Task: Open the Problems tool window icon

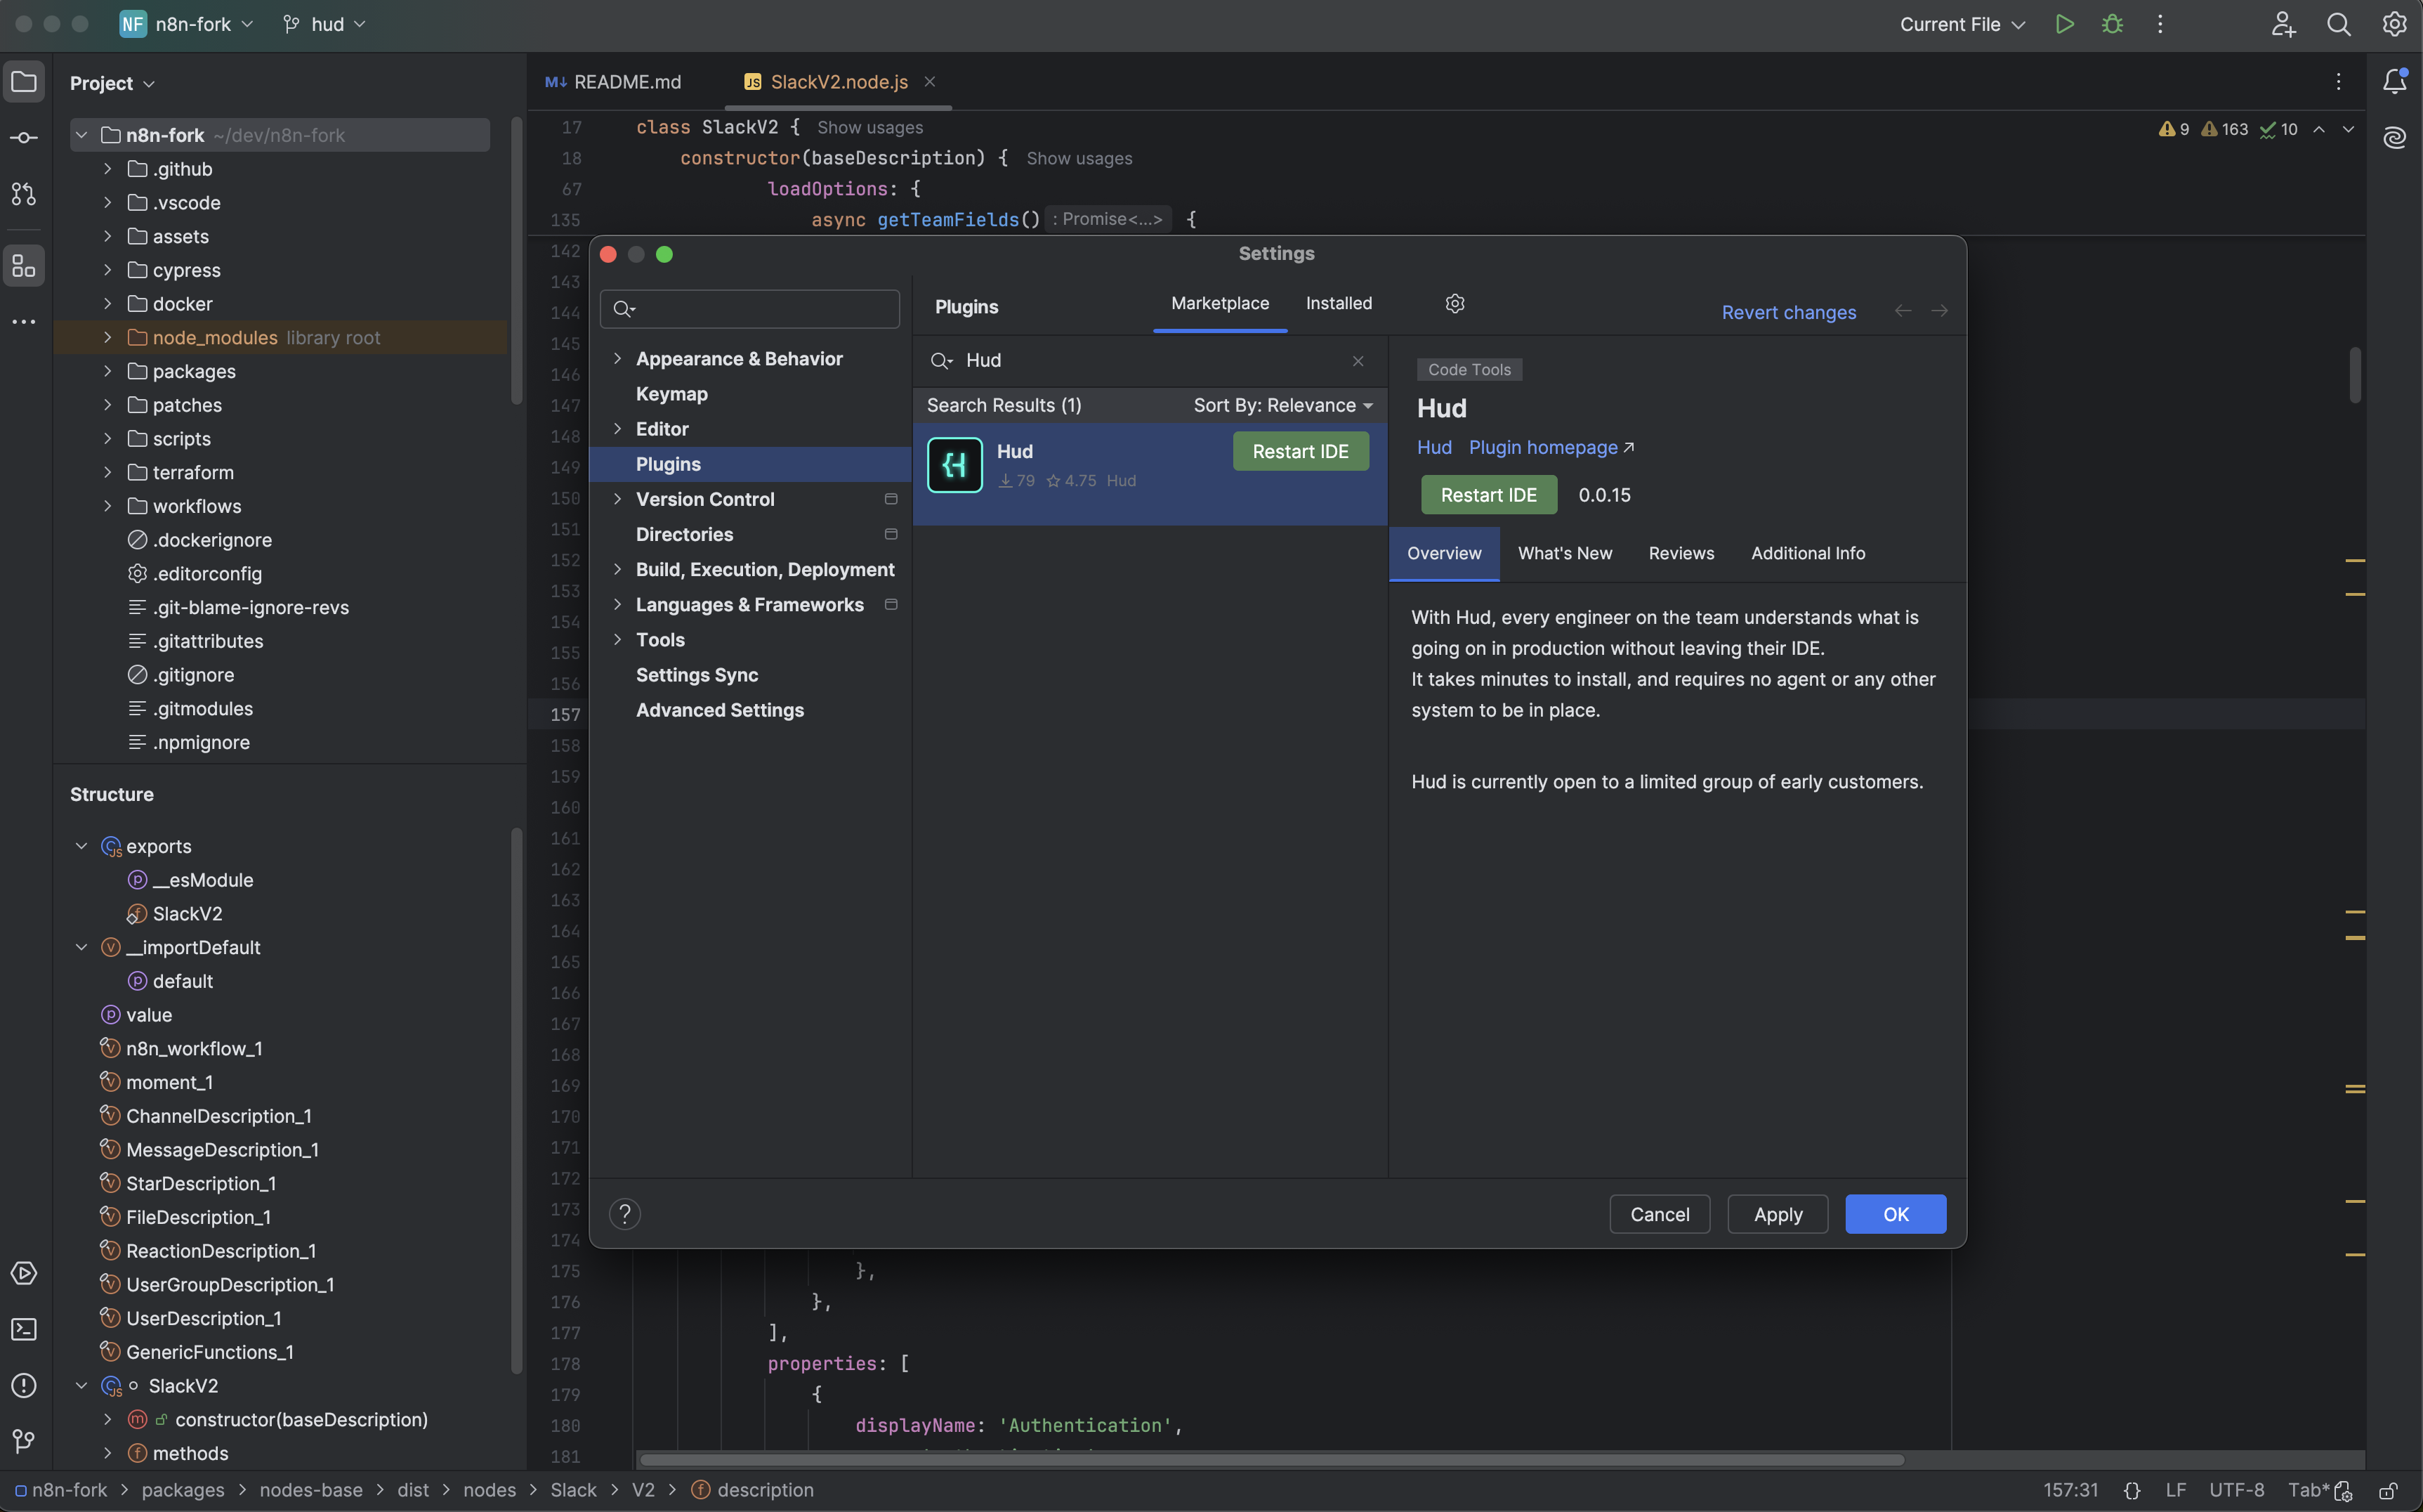Action: 24,1385
